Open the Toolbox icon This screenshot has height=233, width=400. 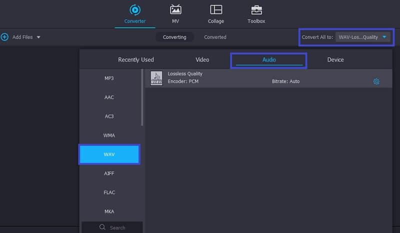coord(256,9)
